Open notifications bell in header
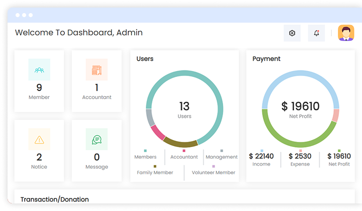This screenshot has height=211, width=362. tap(316, 33)
